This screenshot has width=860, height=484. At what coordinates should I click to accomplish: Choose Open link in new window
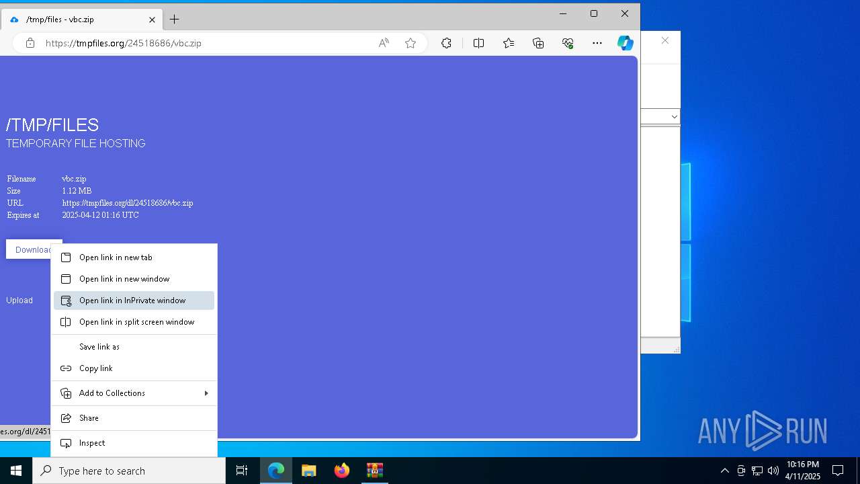[134, 279]
